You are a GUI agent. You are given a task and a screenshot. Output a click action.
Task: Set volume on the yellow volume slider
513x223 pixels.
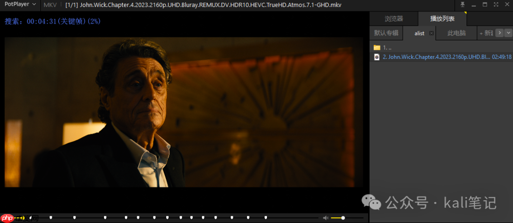point(347,218)
